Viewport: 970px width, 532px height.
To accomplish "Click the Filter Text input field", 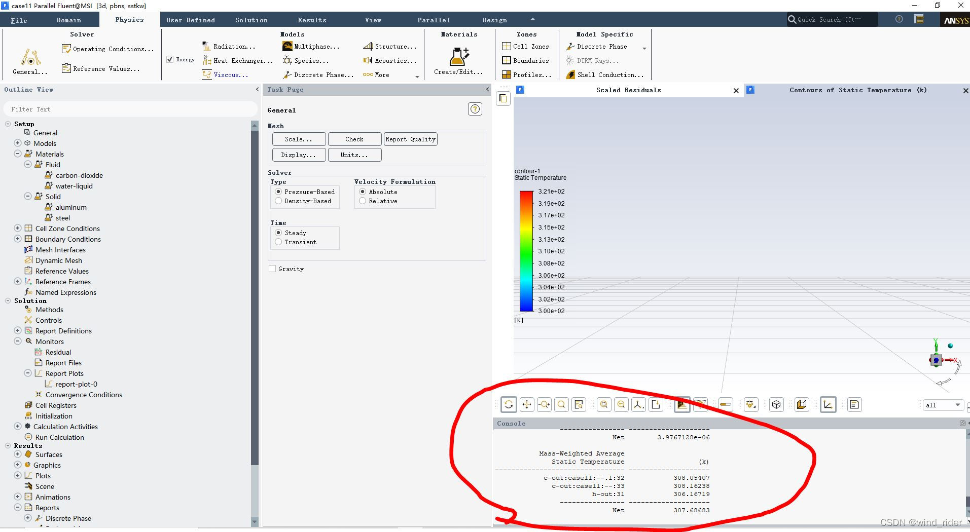I will (x=130, y=109).
